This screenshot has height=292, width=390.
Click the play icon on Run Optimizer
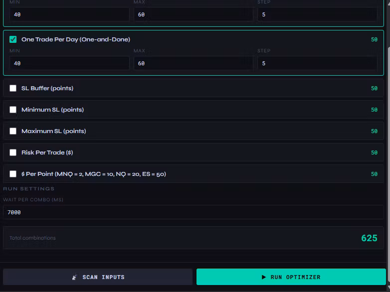[264, 277]
